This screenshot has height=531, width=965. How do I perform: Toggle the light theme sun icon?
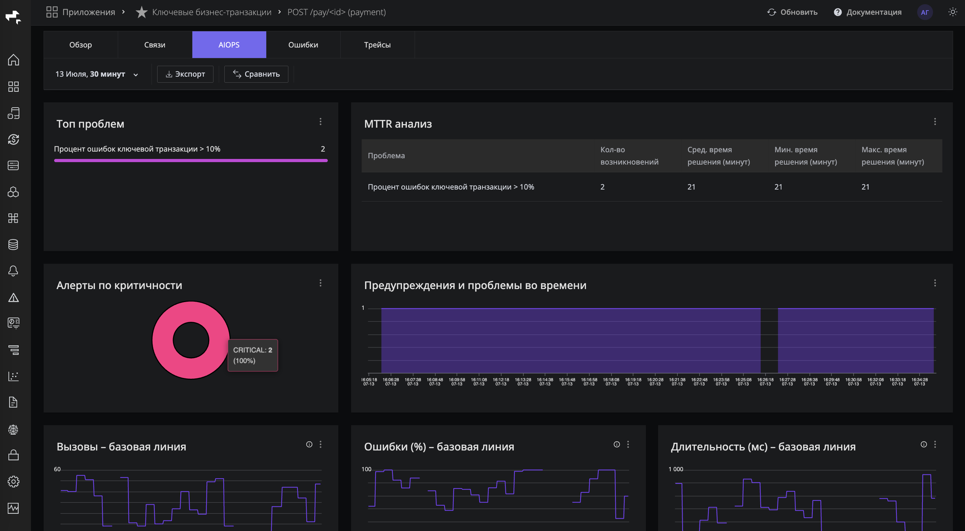[x=953, y=12]
